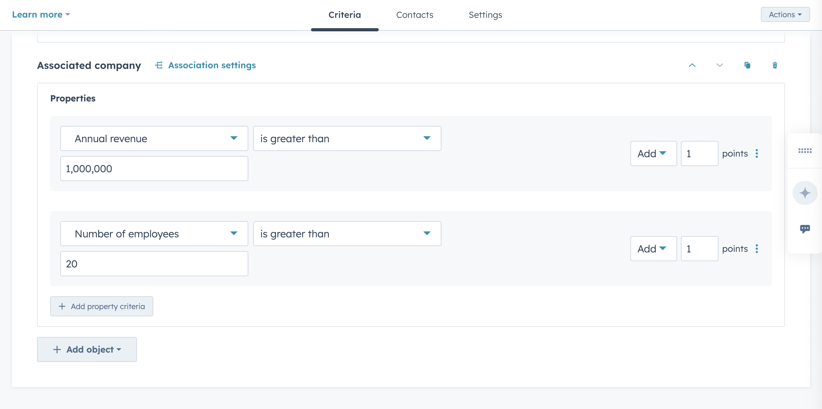The width and height of the screenshot is (822, 409).
Task: Expand the Number of employees property dropdown
Action: point(154,234)
